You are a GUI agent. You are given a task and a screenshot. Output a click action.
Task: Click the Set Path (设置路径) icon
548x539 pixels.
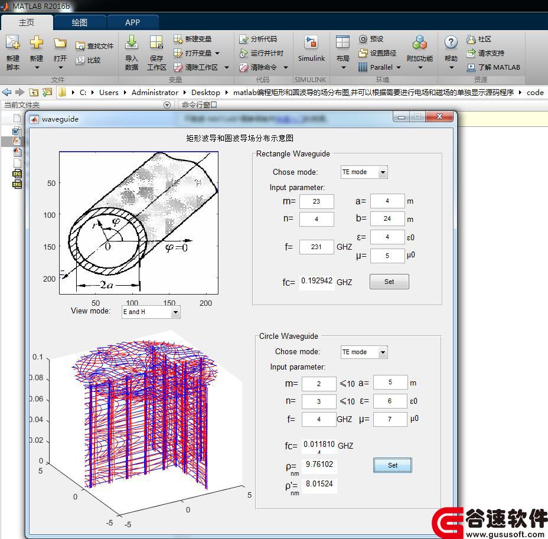363,53
